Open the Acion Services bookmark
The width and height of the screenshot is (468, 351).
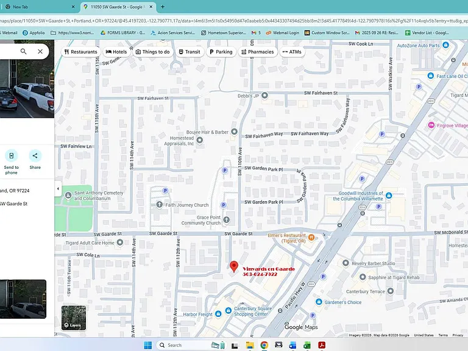coord(173,33)
